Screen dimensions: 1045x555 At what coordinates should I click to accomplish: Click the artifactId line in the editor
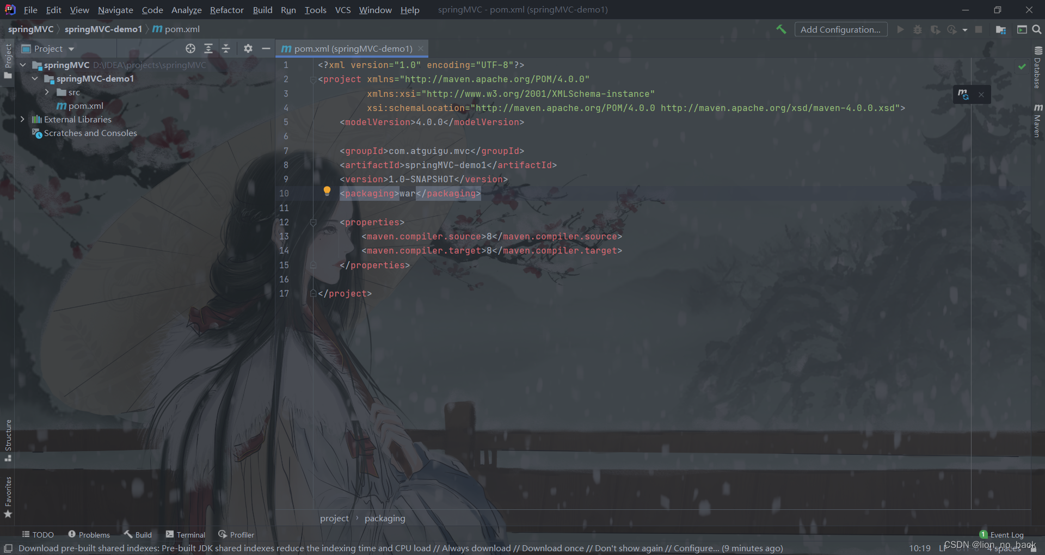click(448, 165)
